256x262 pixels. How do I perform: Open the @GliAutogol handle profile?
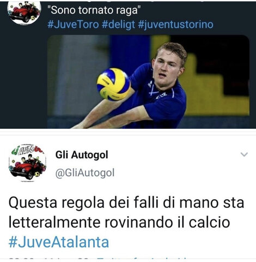click(85, 173)
